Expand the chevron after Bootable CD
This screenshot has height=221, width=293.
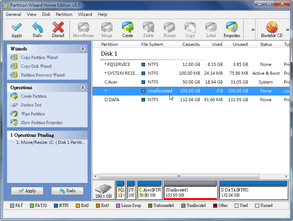pyautogui.click(x=288, y=30)
